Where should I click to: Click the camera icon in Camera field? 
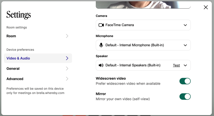coord(101,25)
